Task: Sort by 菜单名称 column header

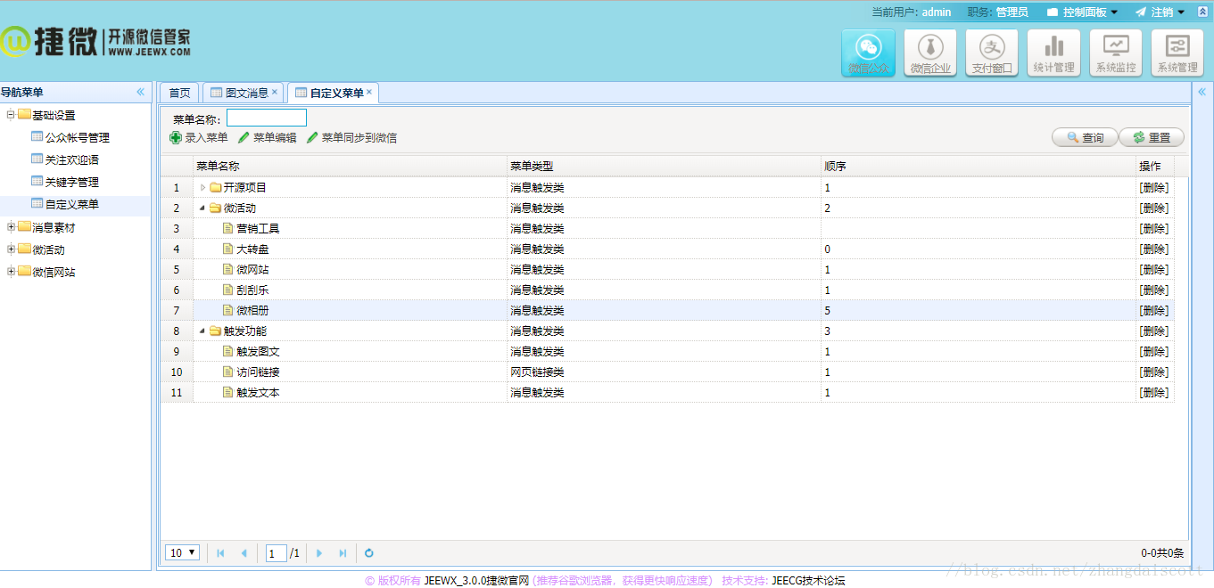Action: coord(350,166)
